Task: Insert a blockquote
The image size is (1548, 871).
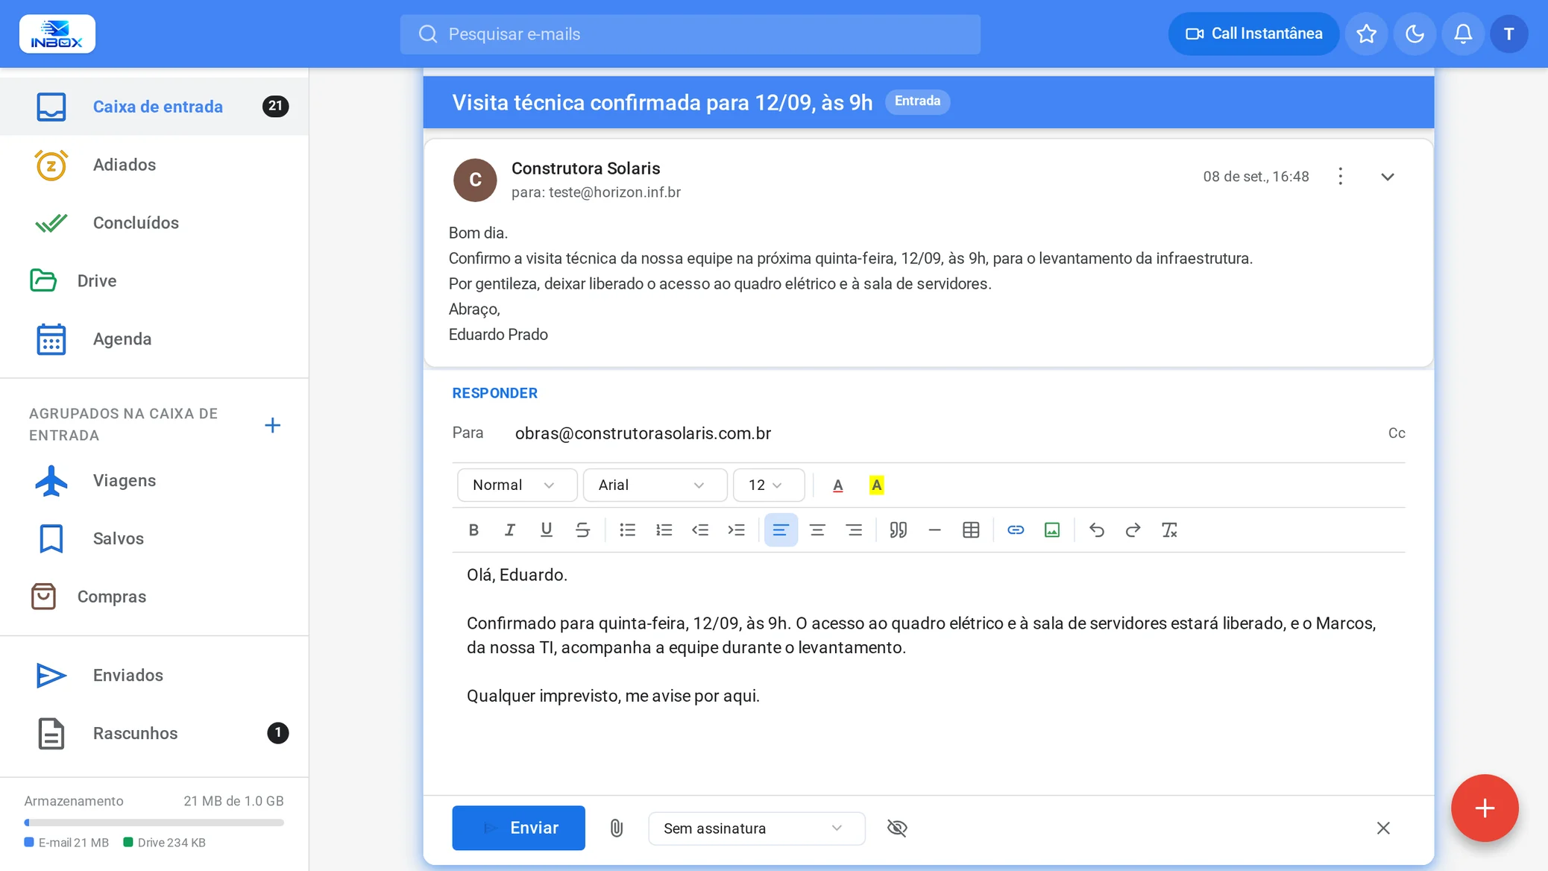Action: click(x=899, y=530)
